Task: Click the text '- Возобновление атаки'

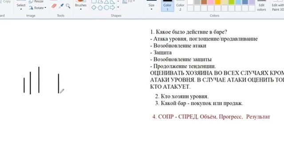Action: [178, 46]
